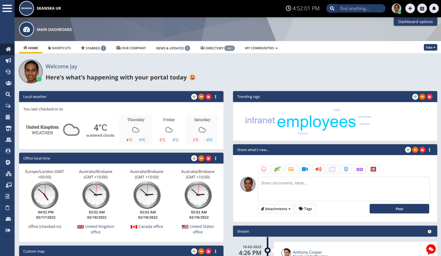441x256 pixels.
Task: Open the sidebar search icon
Action: click(7, 94)
